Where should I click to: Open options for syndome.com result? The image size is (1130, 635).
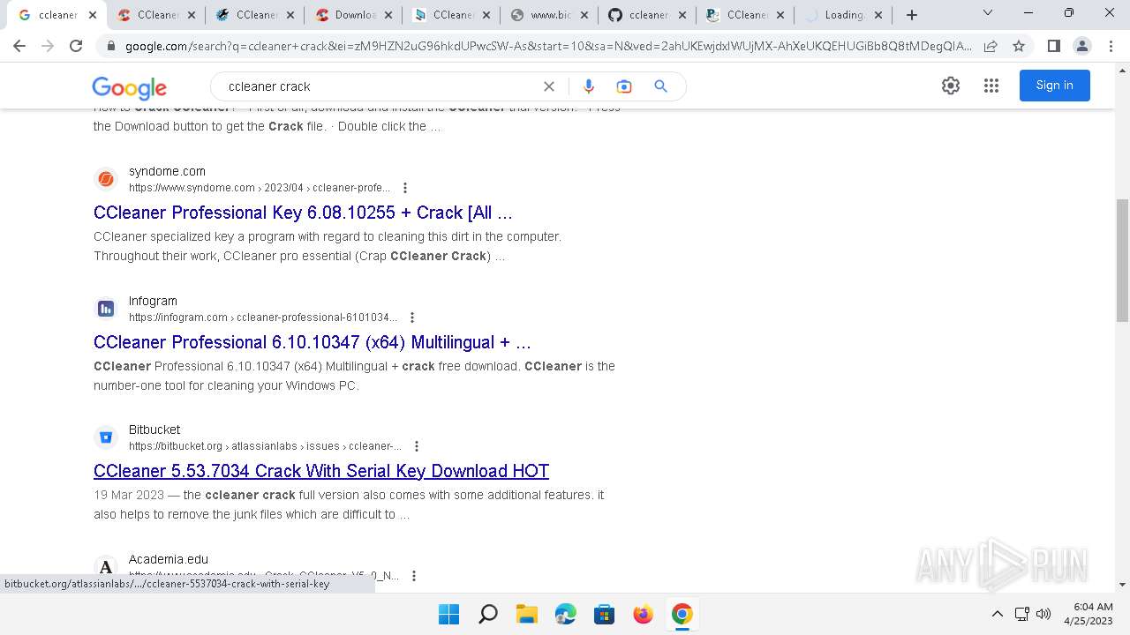point(405,188)
